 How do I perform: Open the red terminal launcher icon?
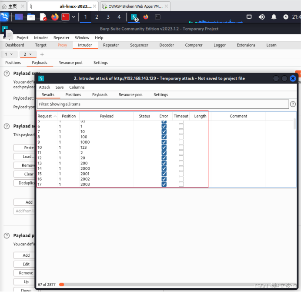coord(65,17)
